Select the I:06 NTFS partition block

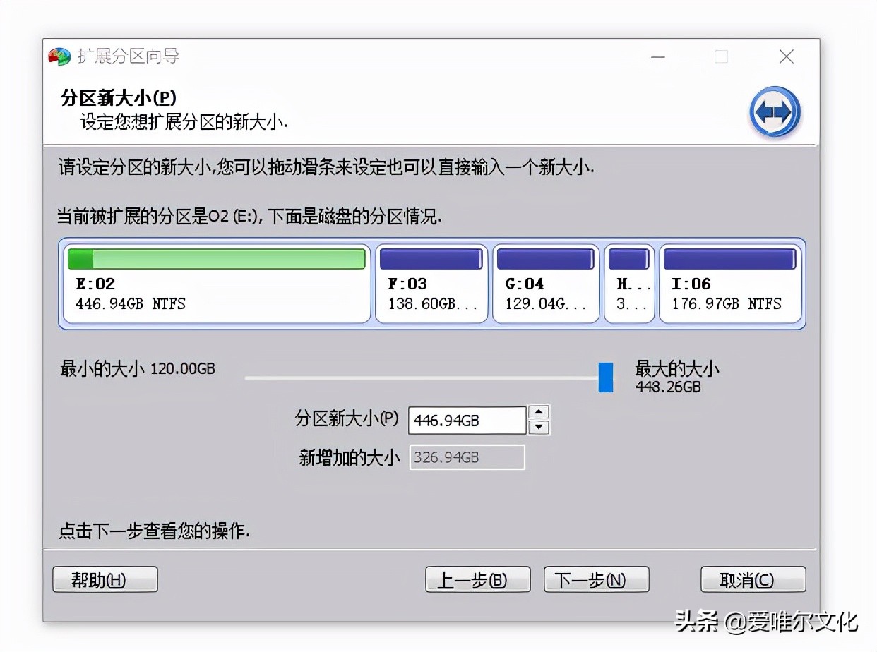coord(730,293)
